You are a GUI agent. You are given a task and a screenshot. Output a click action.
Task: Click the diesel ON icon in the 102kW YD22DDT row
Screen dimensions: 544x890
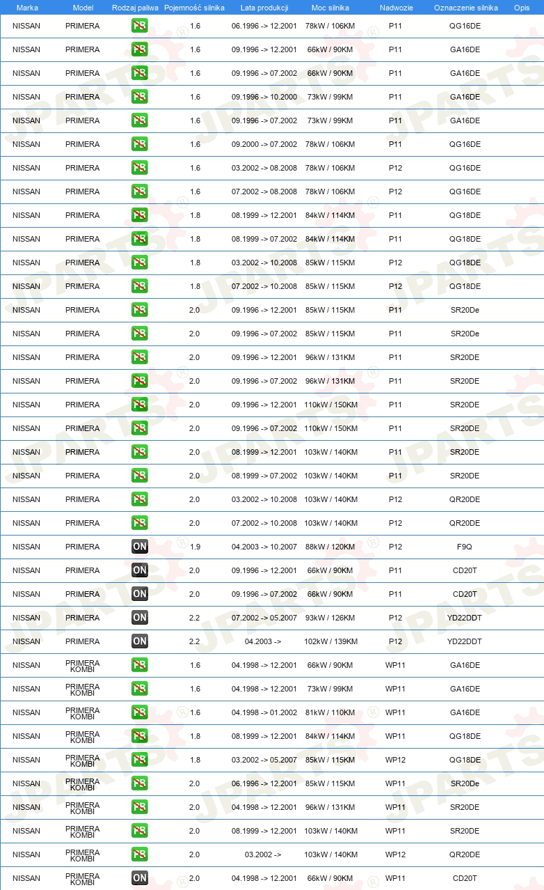pyautogui.click(x=139, y=641)
